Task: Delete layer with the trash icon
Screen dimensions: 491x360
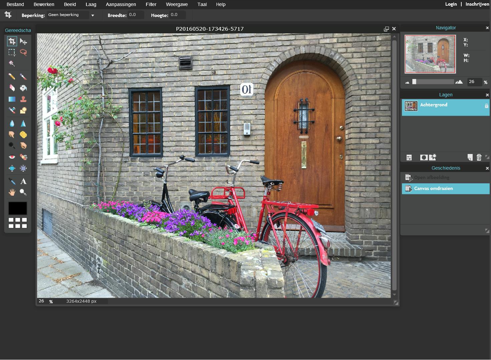Action: point(479,157)
